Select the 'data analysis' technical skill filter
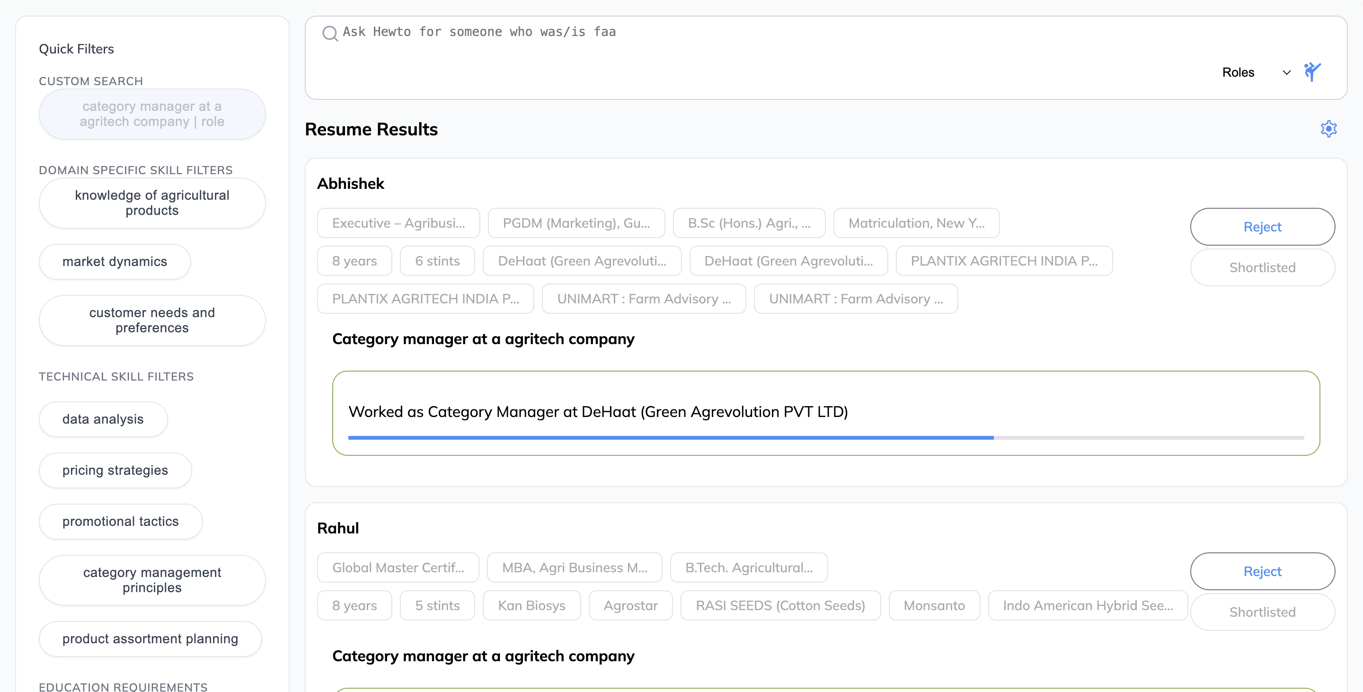 coord(102,418)
